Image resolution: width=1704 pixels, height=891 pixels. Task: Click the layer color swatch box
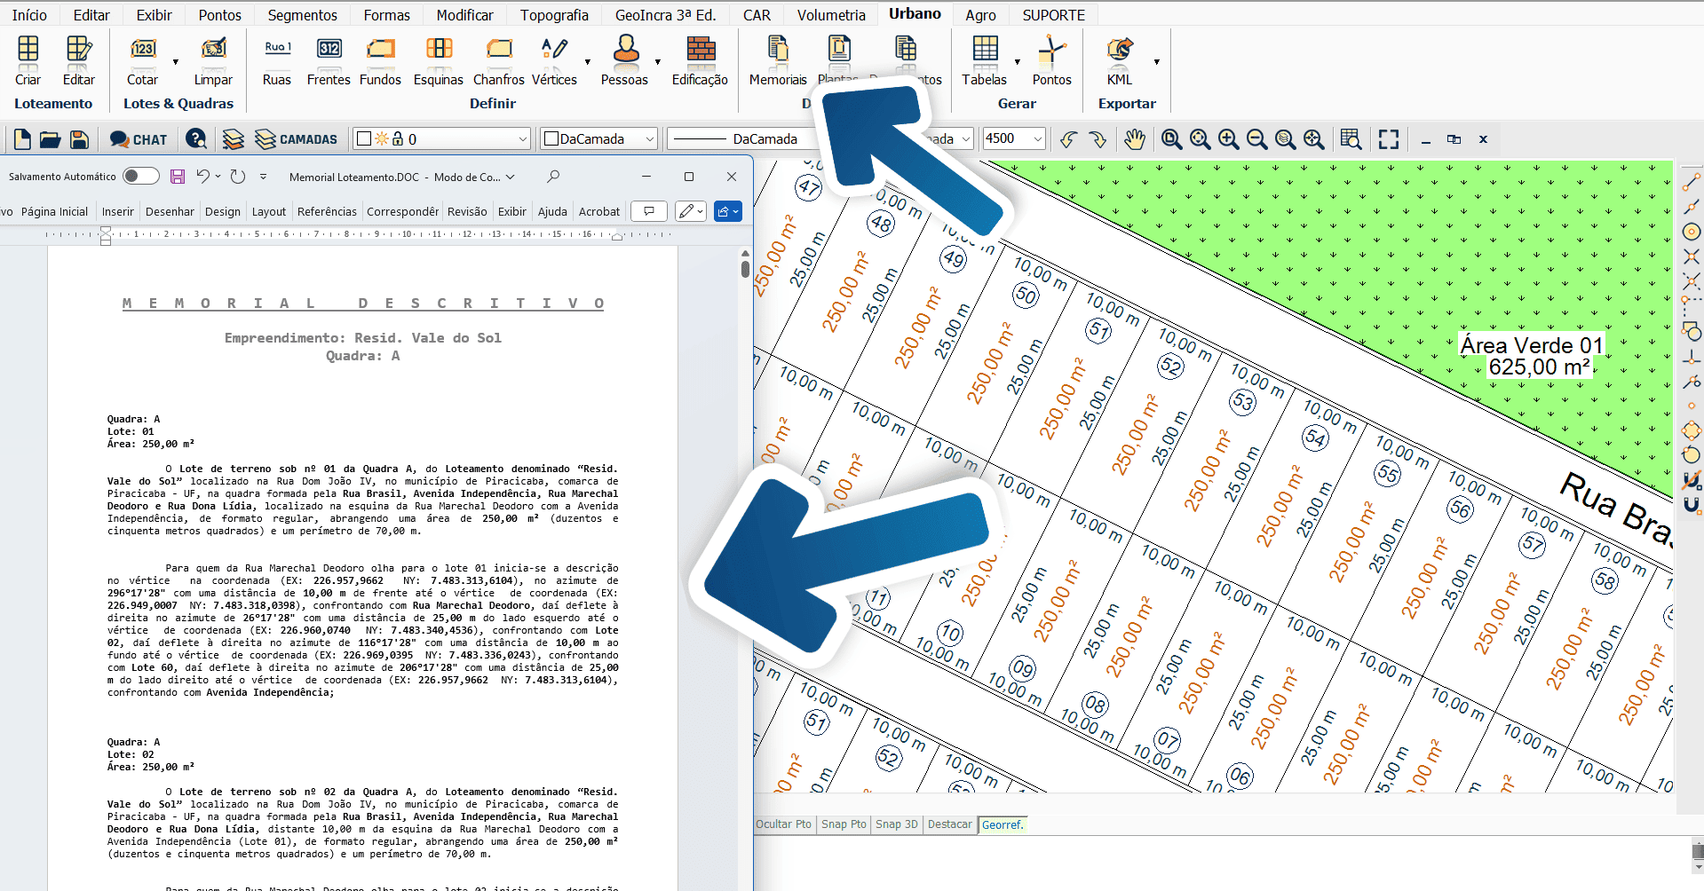(x=363, y=138)
